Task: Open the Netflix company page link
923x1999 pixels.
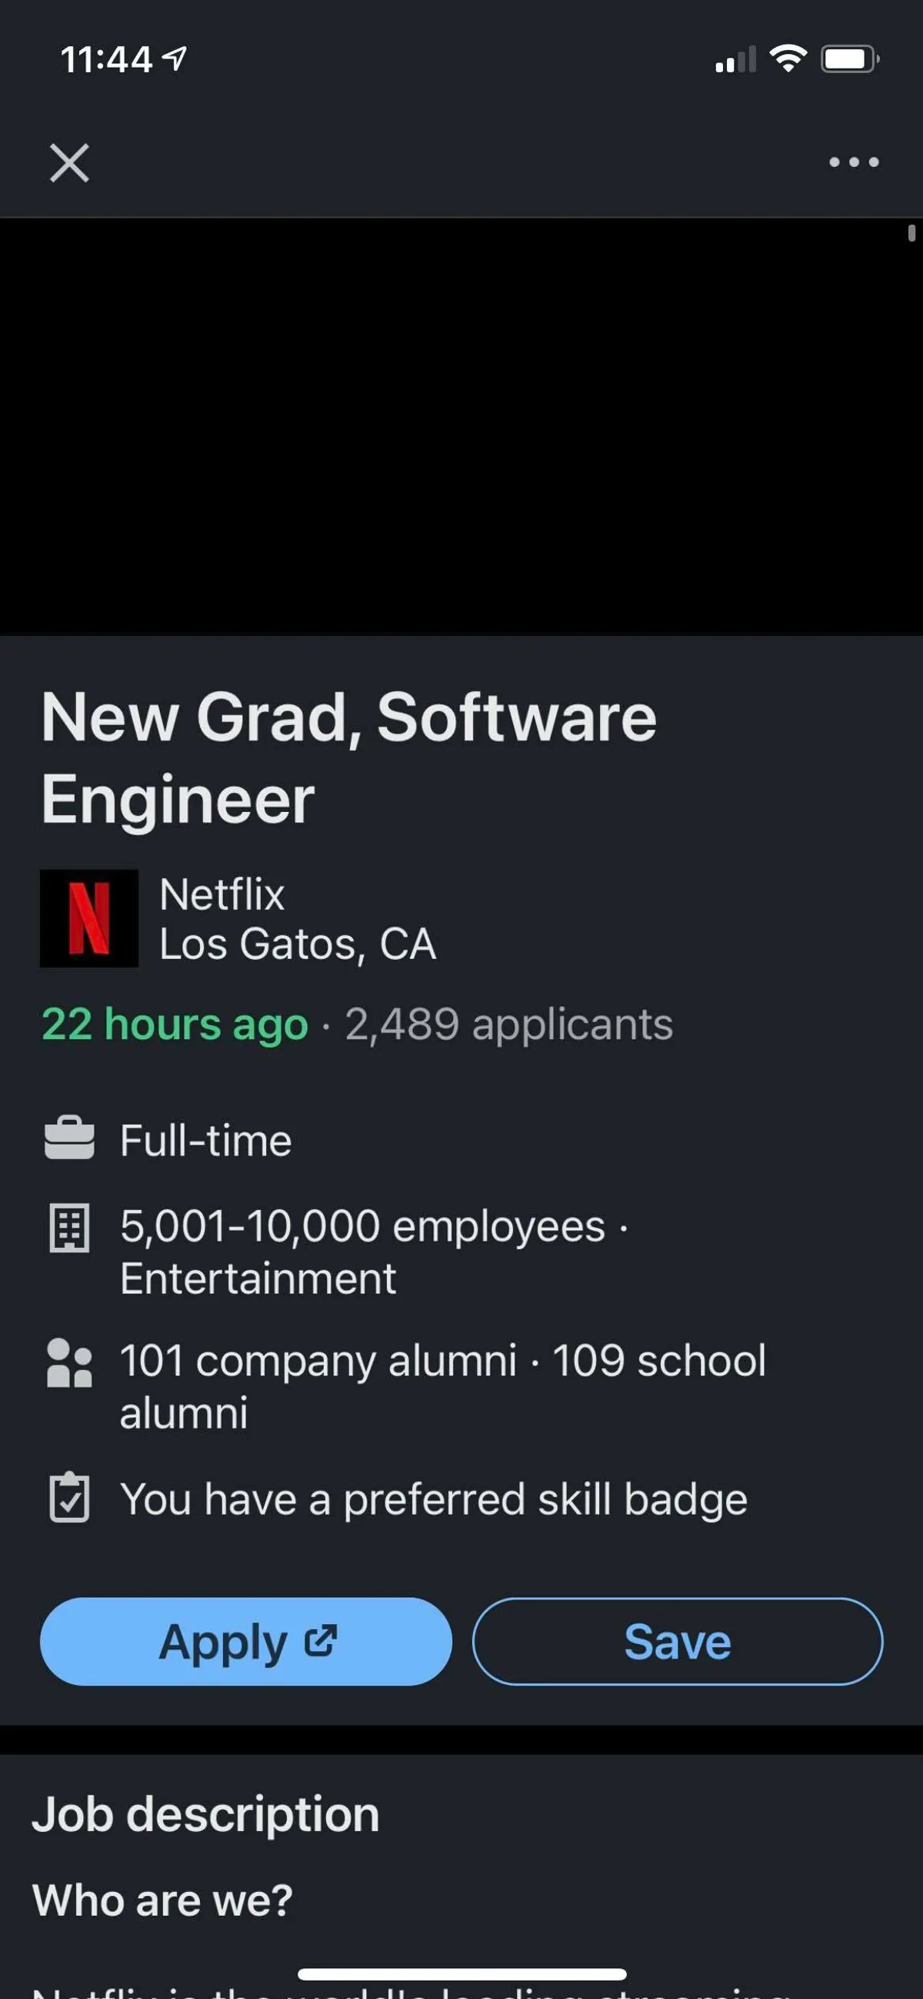Action: coord(222,894)
